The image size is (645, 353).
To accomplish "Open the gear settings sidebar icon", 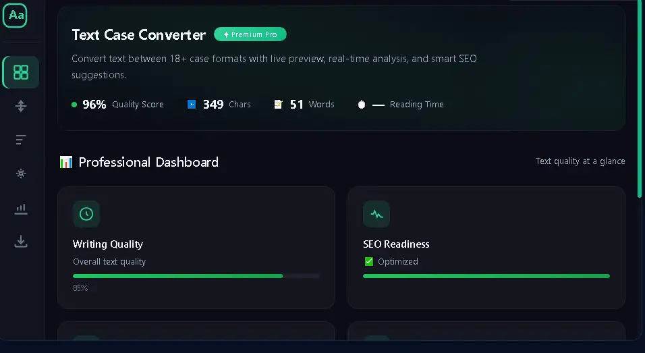I will click(20, 173).
